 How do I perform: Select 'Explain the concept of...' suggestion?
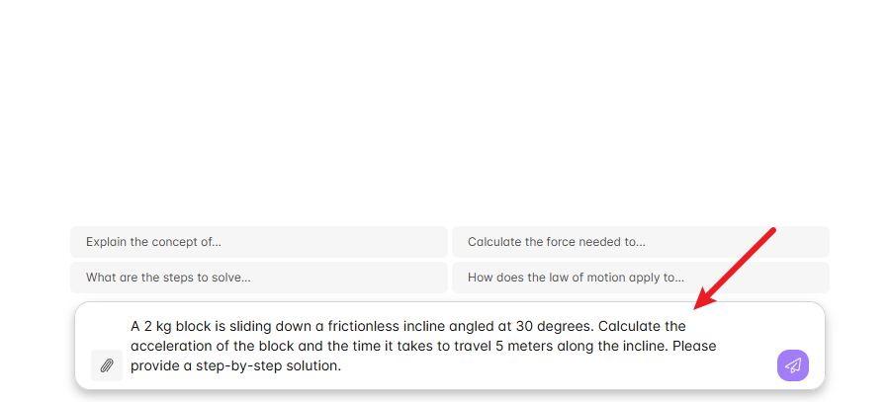pos(259,242)
